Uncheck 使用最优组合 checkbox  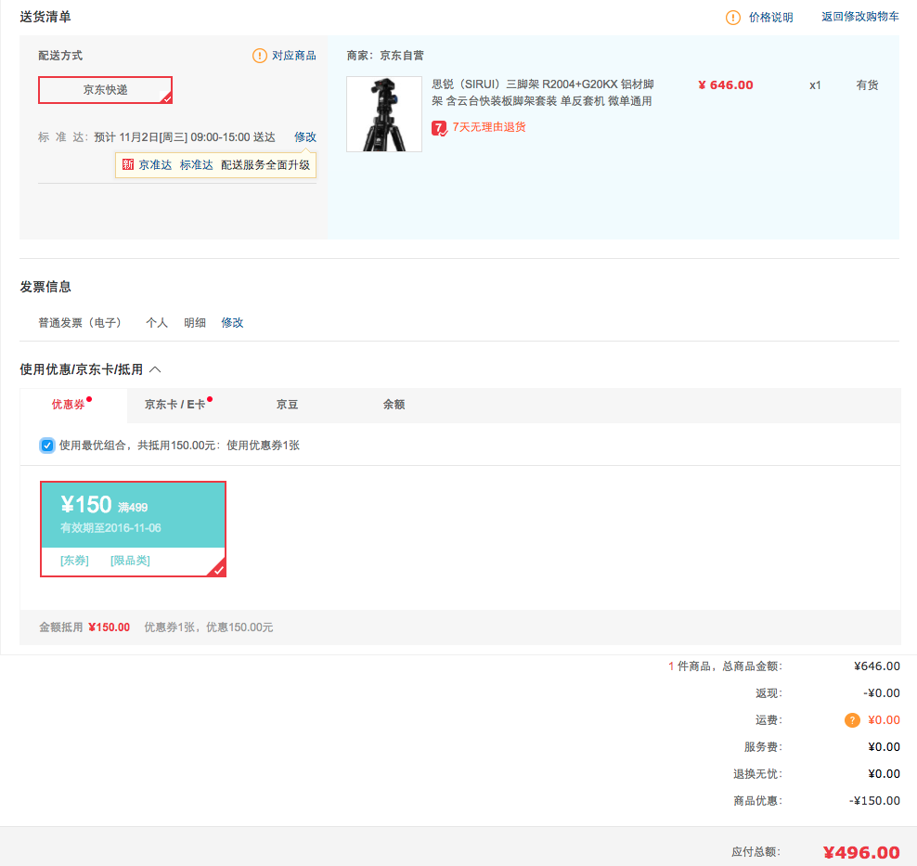click(x=47, y=446)
